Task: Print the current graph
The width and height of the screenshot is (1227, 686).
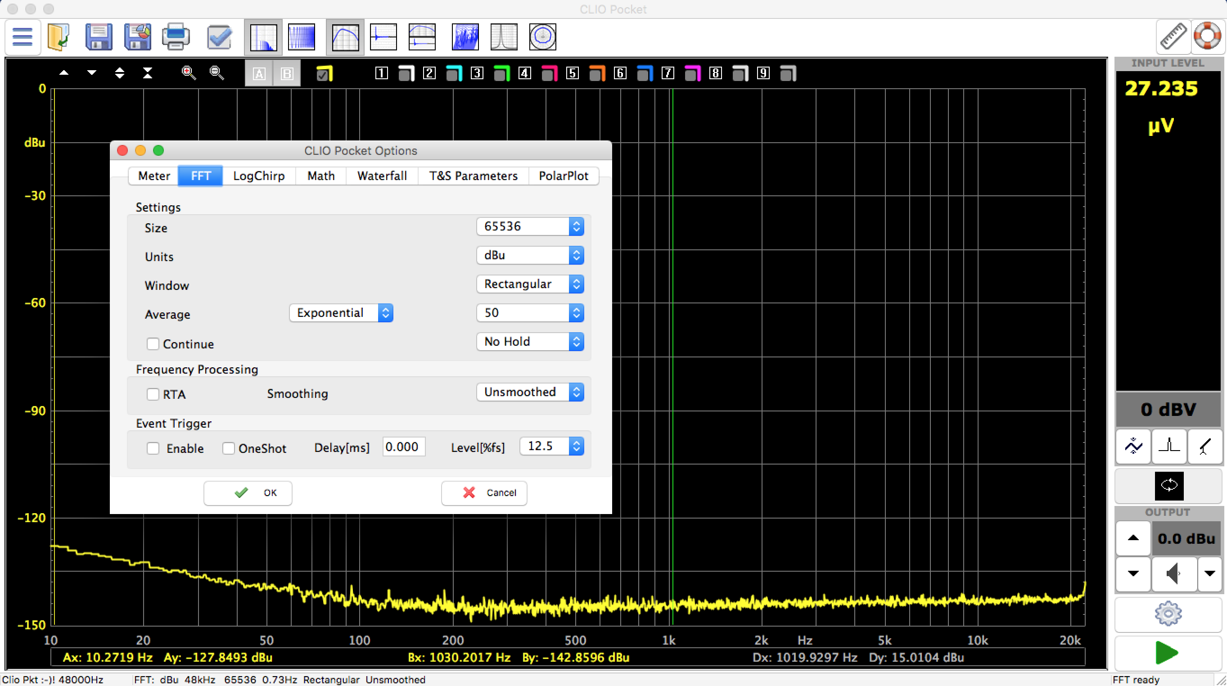Action: 176,36
